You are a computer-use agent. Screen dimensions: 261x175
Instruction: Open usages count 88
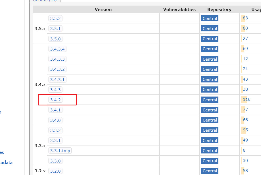pos(245,28)
